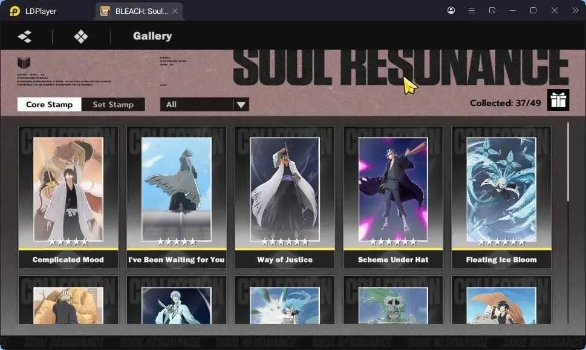Click the Floating Ice Bloom name label
The image size is (586, 350).
pyautogui.click(x=501, y=259)
